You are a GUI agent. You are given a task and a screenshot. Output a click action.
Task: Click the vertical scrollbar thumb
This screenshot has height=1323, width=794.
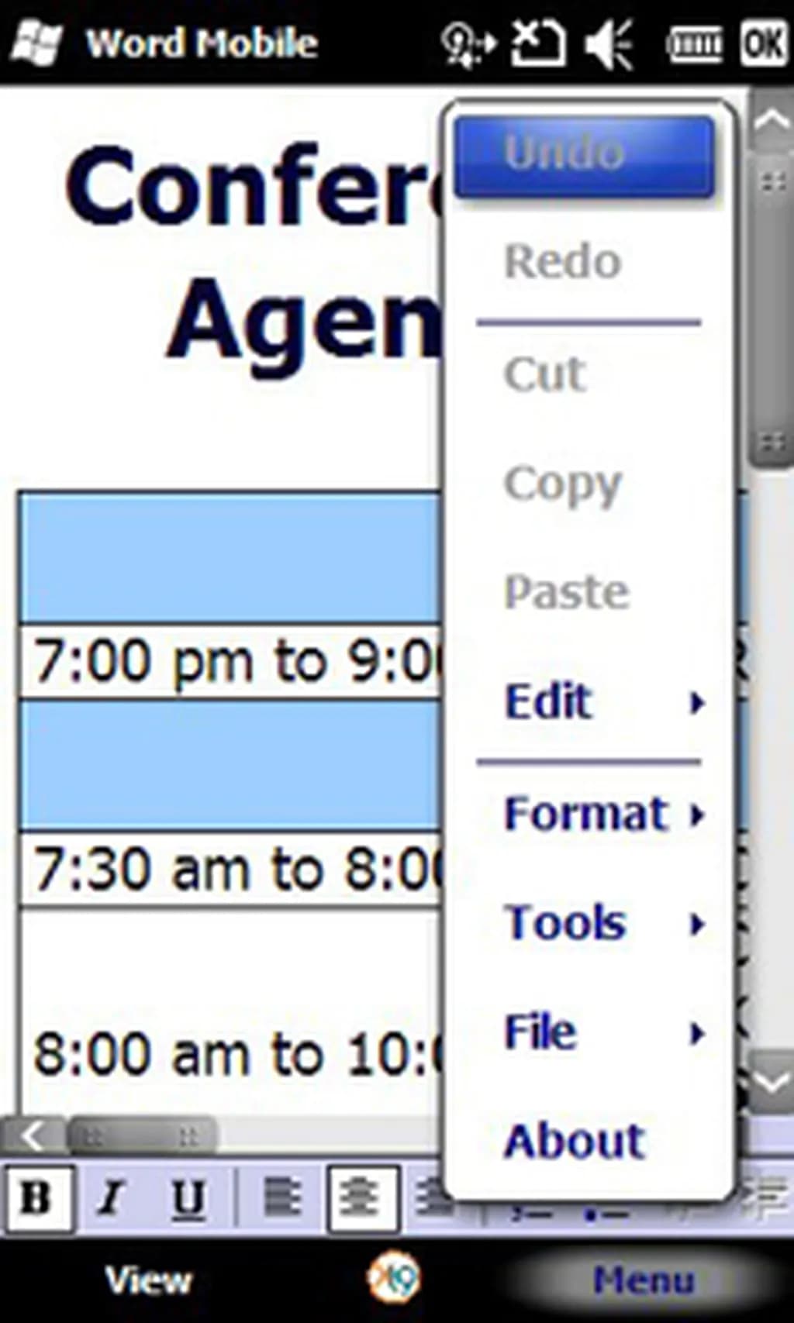pyautogui.click(x=772, y=310)
